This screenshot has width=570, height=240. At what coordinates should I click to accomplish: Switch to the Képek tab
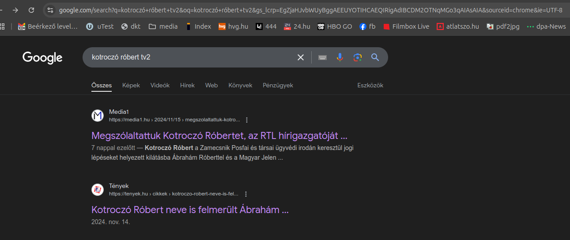pos(131,85)
